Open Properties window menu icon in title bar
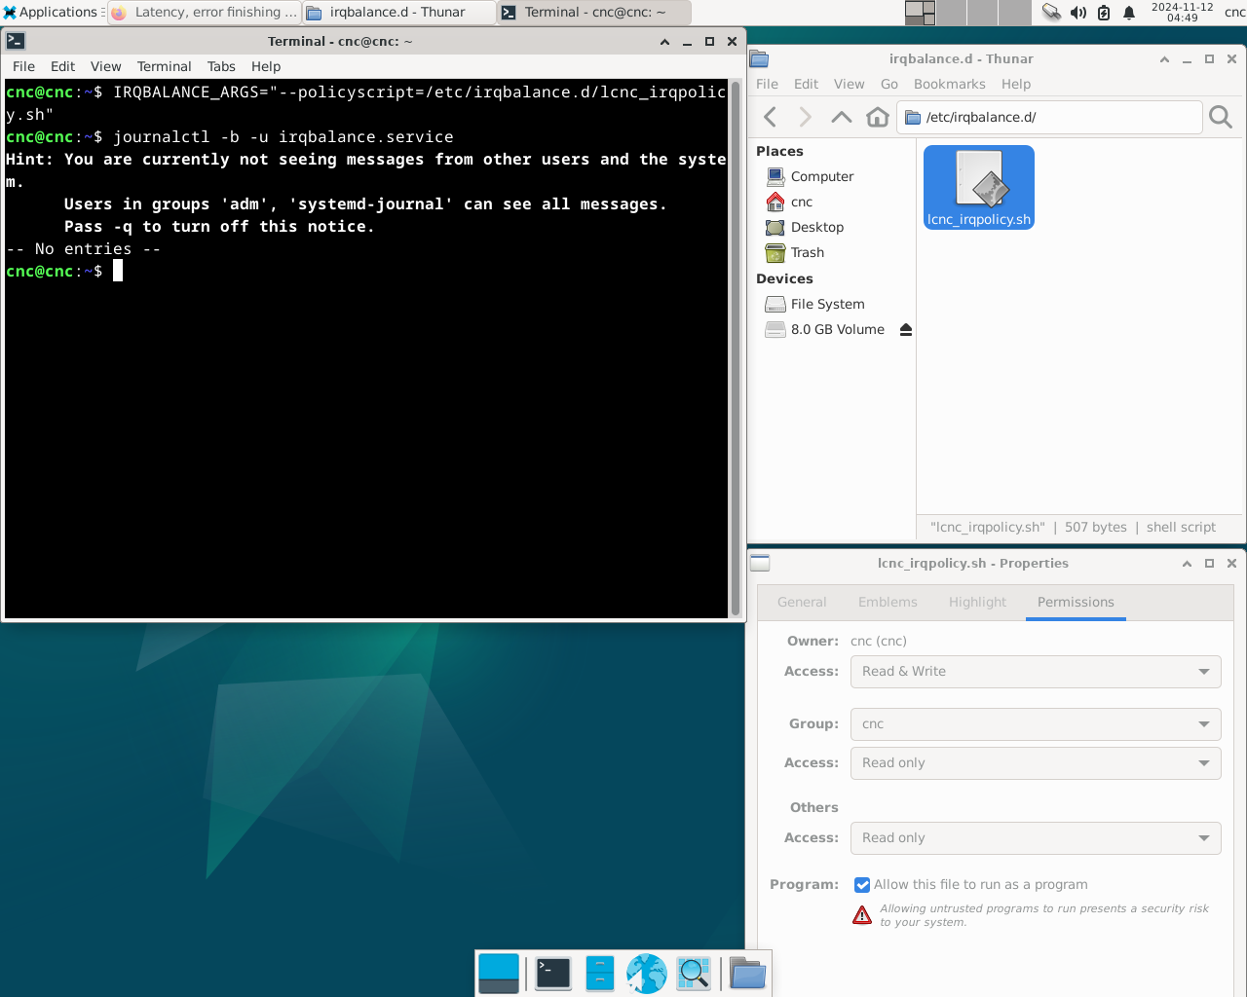 pyautogui.click(x=760, y=564)
